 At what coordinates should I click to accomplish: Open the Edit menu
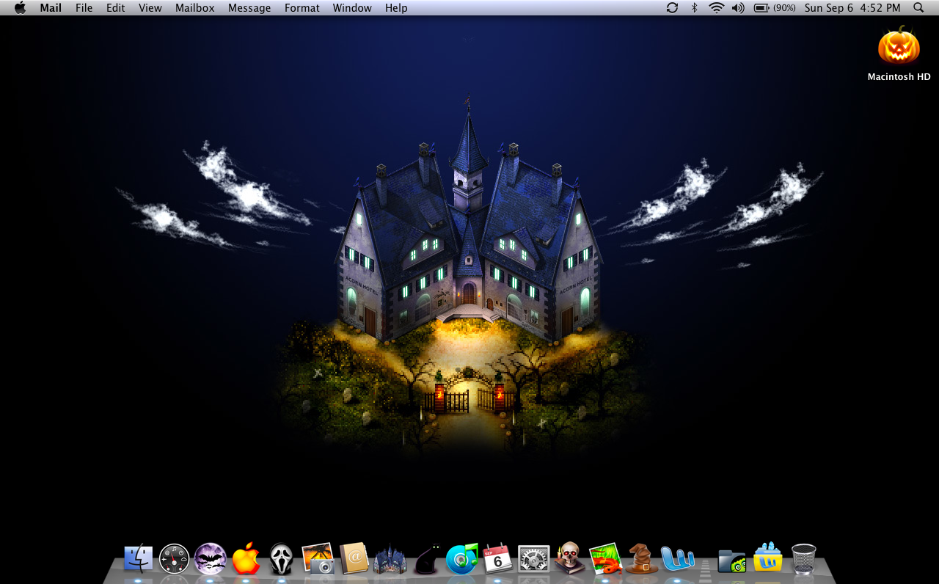(115, 8)
